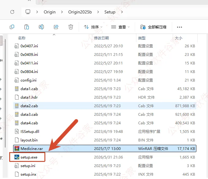Select file layout.bin
Screen dimensions: 208x179
click(105, 140)
